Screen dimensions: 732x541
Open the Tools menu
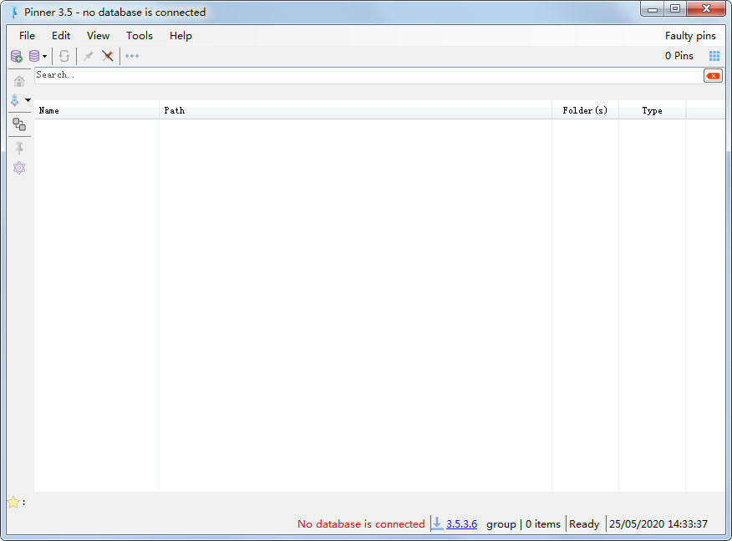[x=140, y=36]
